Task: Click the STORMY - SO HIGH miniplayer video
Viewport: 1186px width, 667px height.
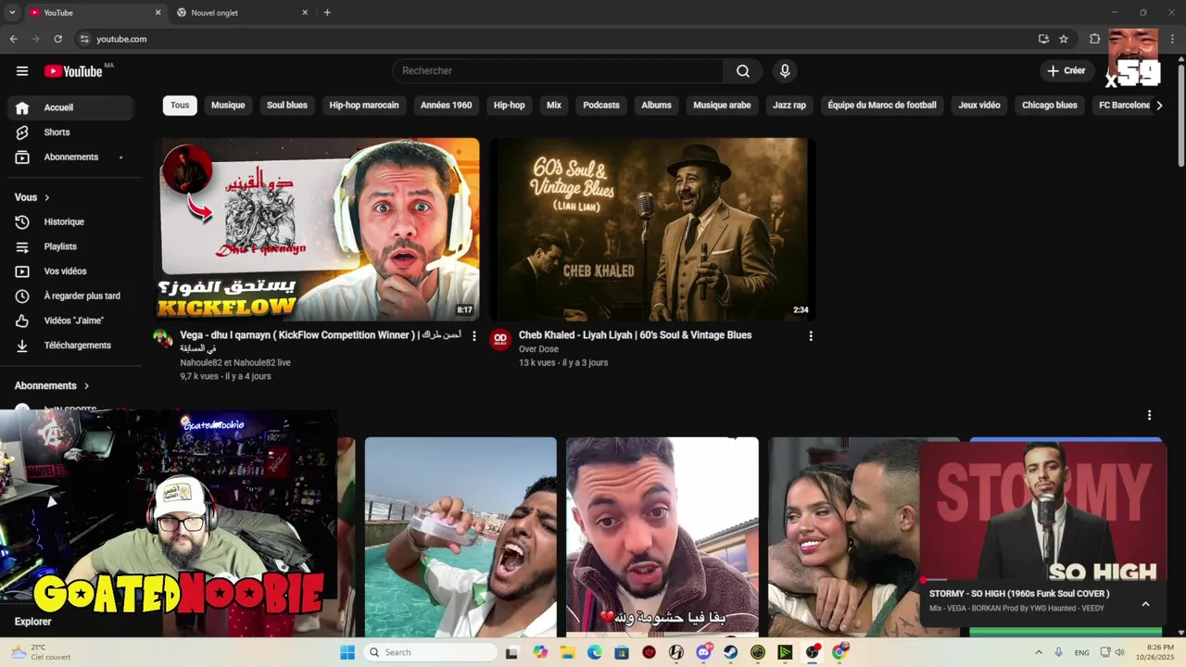Action: pyautogui.click(x=1043, y=510)
